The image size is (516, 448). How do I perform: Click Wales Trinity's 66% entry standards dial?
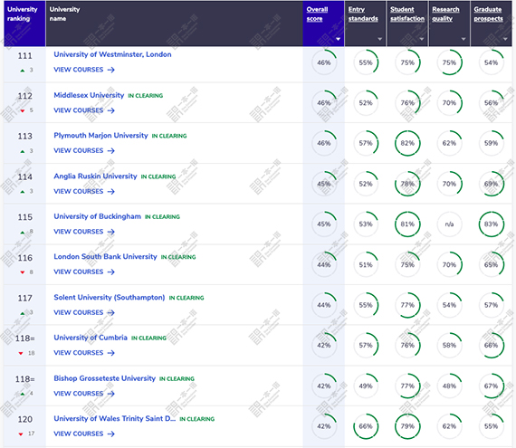coord(366,426)
